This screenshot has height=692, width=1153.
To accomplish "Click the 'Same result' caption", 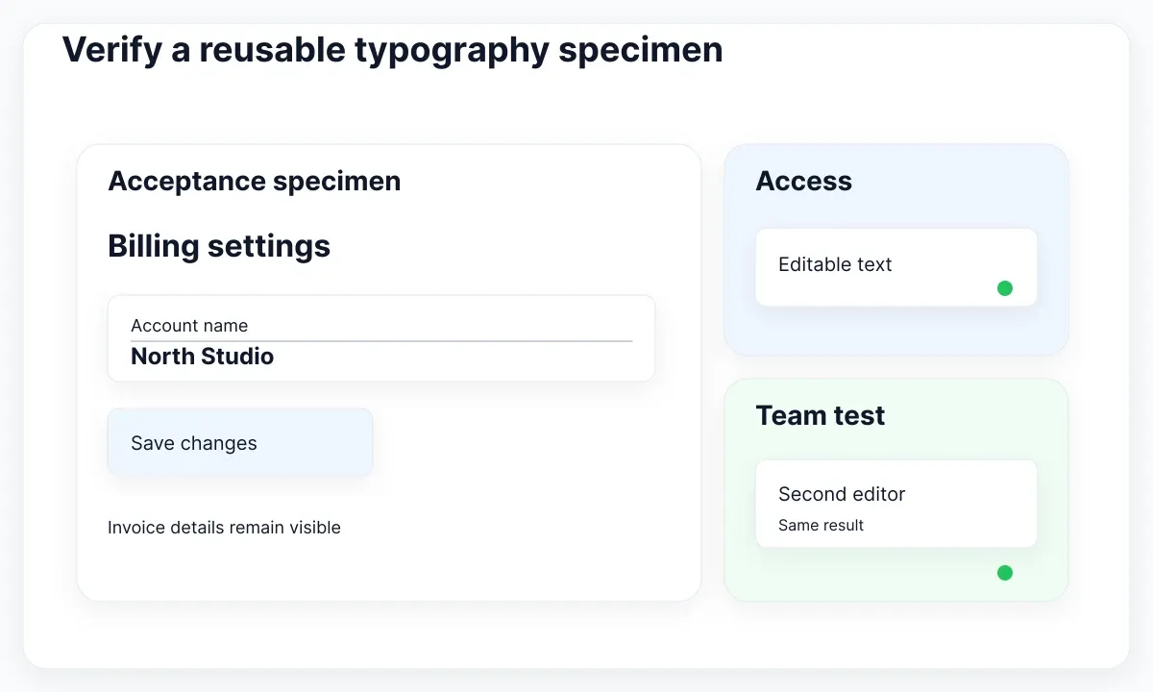I will pos(822,525).
